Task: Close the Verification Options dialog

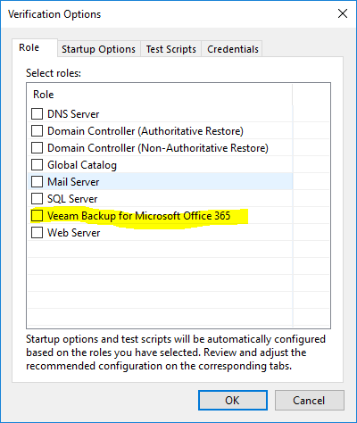Action: tap(343, 13)
